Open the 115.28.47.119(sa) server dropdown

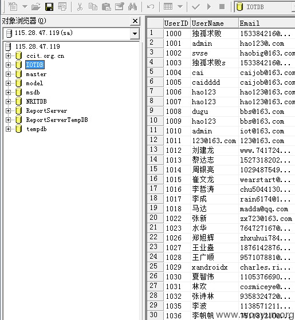[x=135, y=33]
